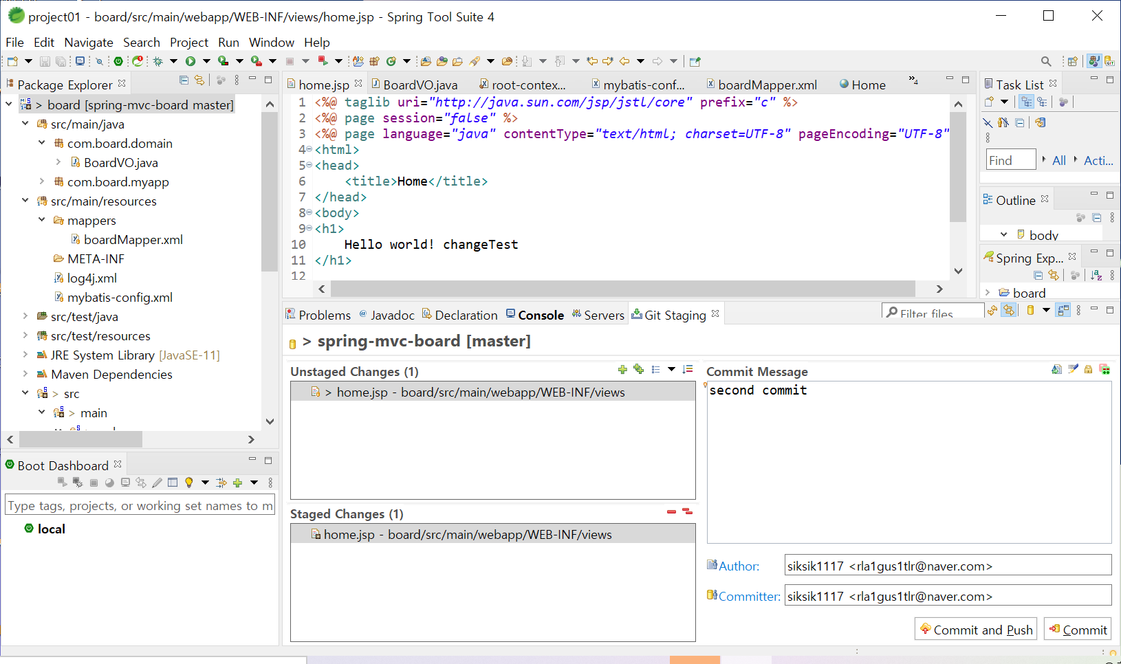
Task: Unstage selected file with the red minus icon
Action: click(x=671, y=512)
